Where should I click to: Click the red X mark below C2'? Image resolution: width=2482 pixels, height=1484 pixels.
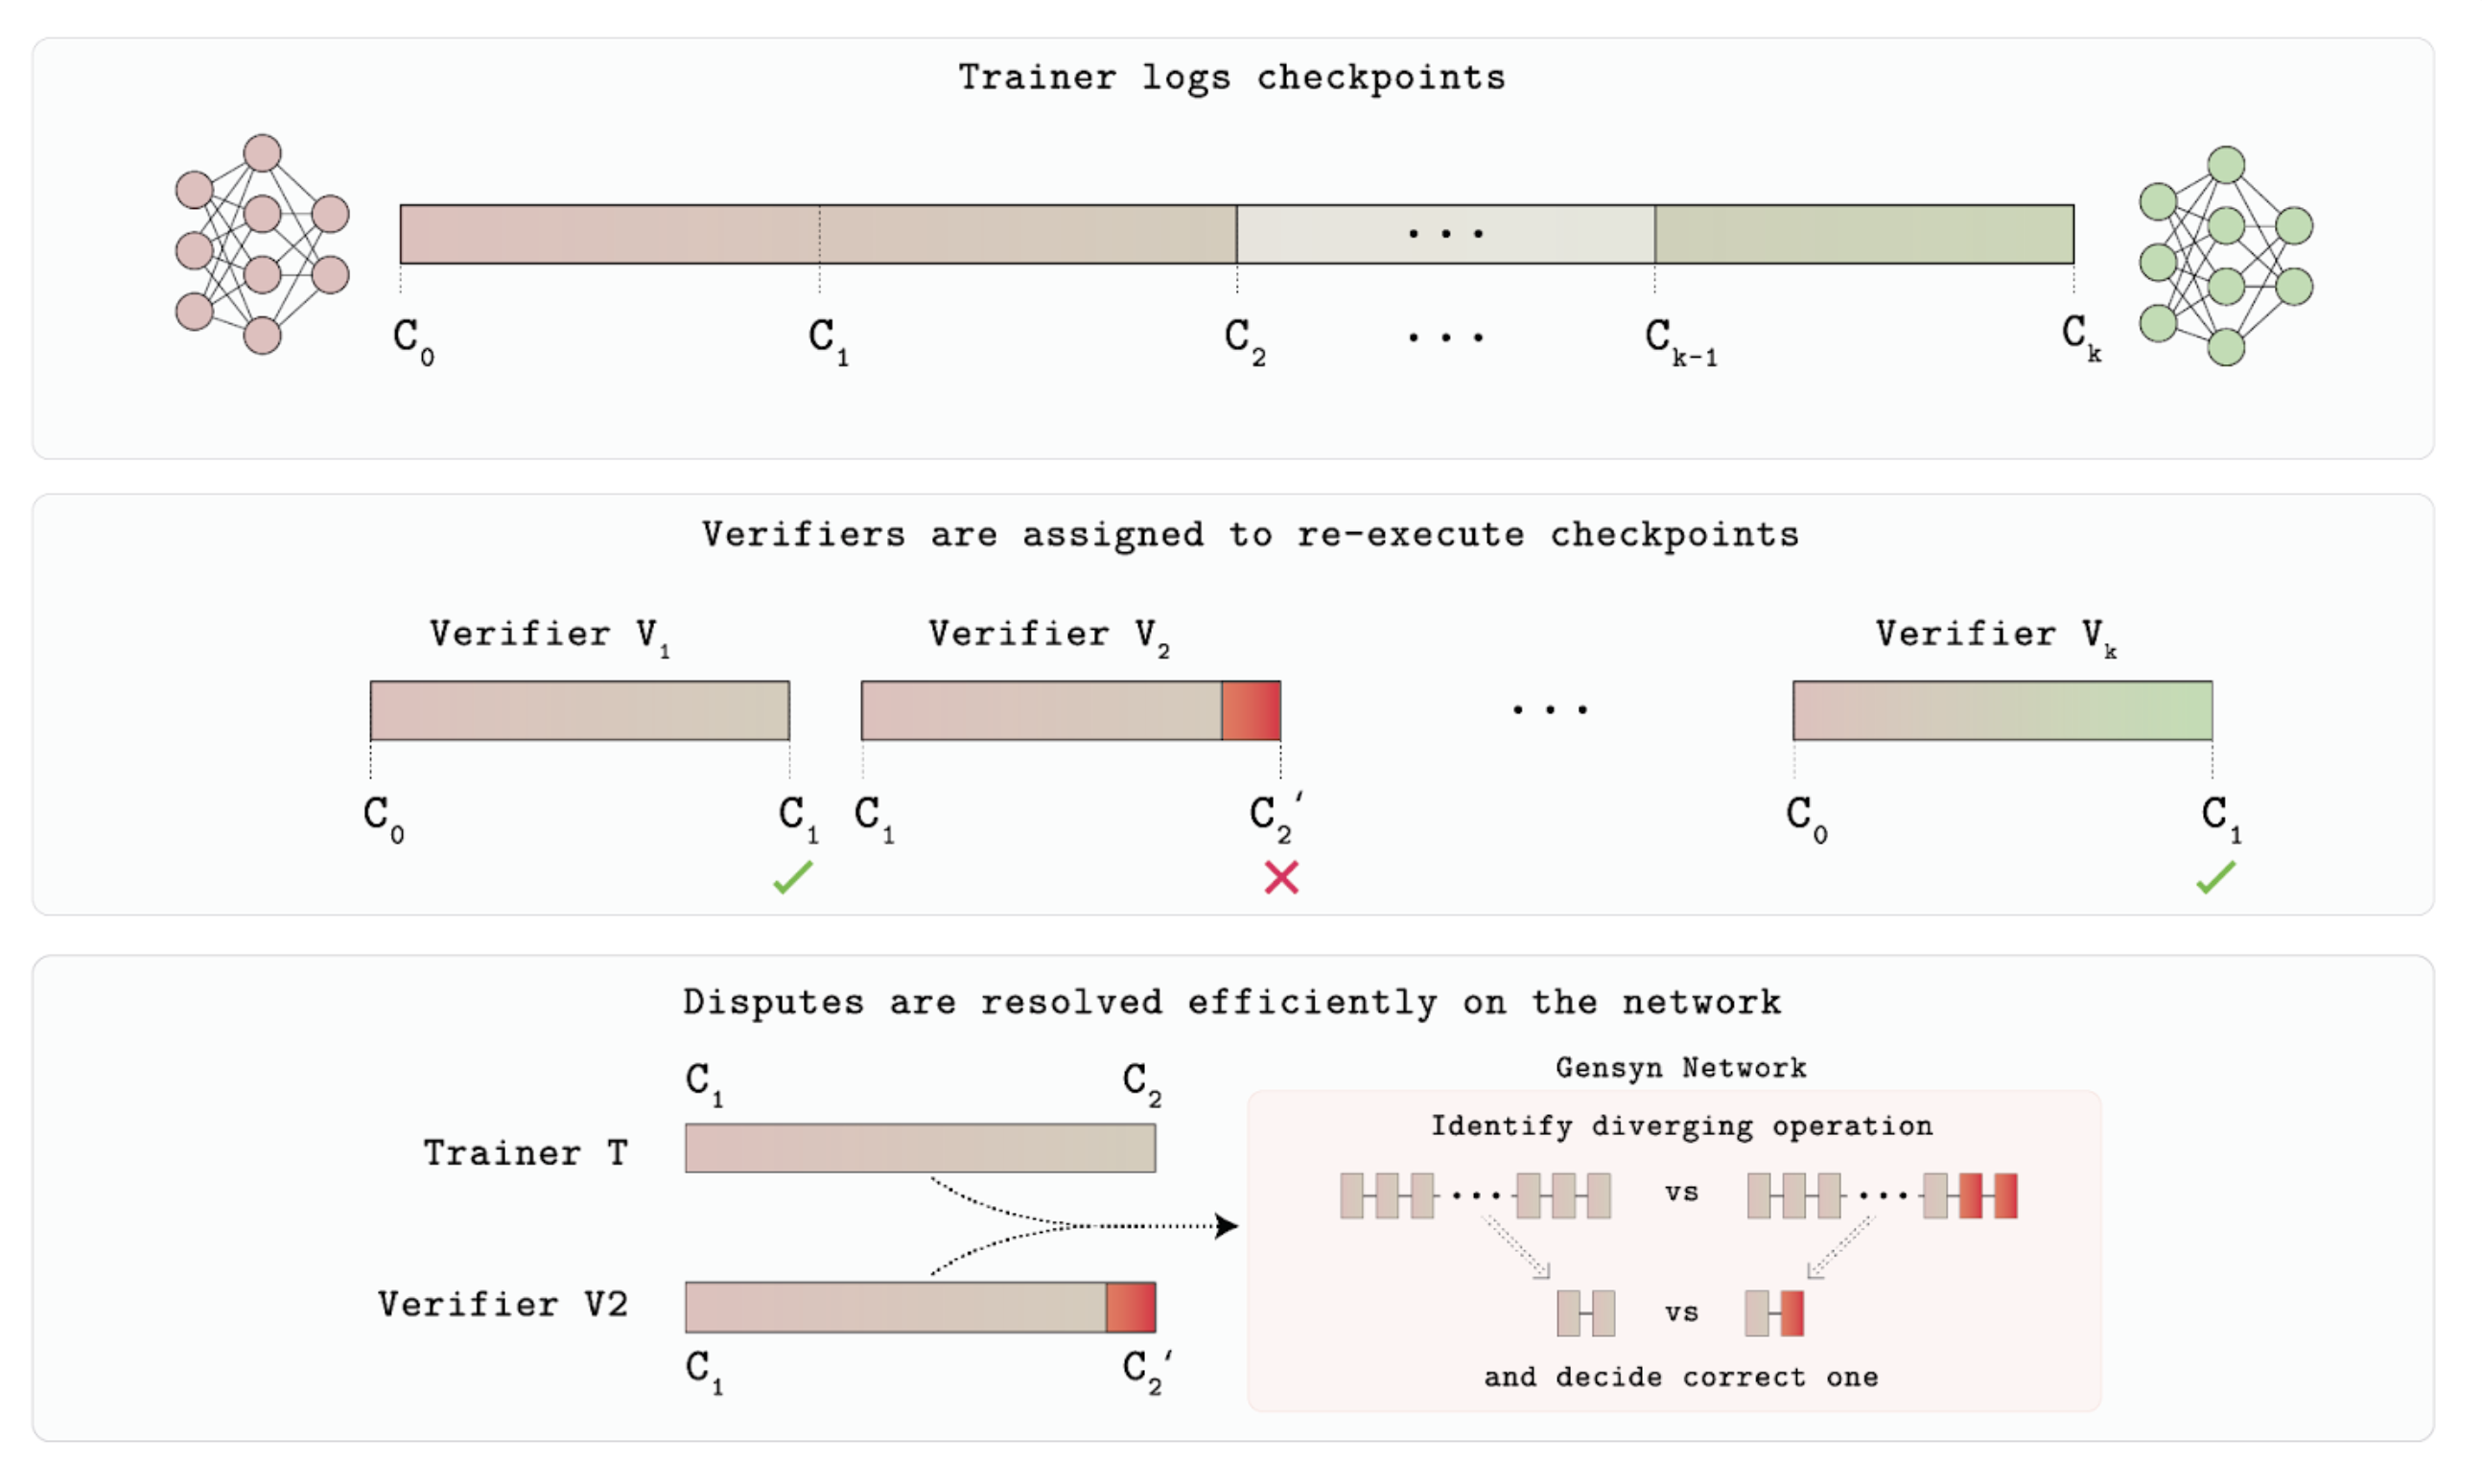click(x=1281, y=878)
